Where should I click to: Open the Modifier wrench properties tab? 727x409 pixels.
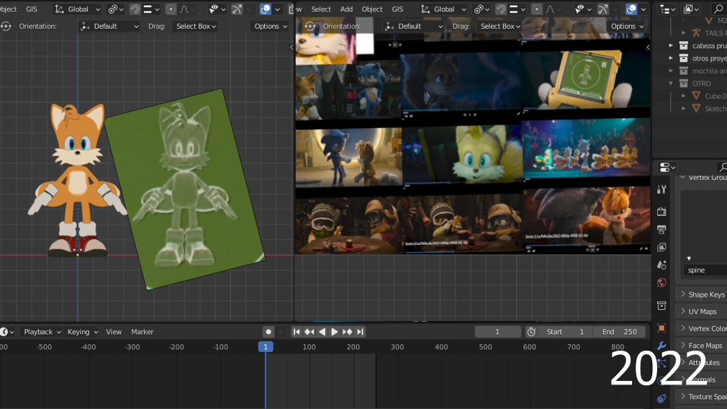coord(661,346)
